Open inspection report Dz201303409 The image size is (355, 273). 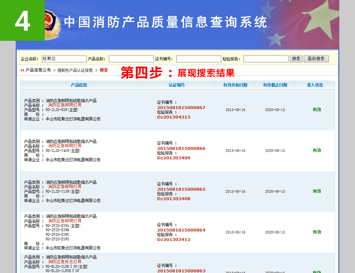tap(174, 158)
